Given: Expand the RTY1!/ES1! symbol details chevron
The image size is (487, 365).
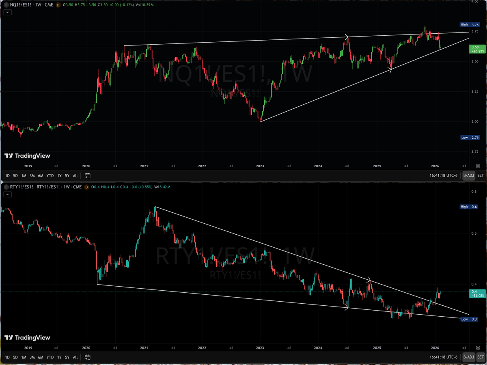Looking at the screenshot, I should (7, 194).
